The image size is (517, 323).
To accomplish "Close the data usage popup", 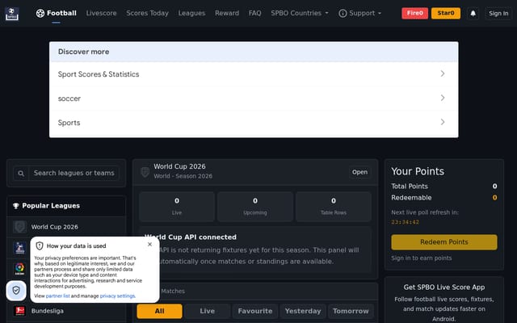I will [149, 244].
